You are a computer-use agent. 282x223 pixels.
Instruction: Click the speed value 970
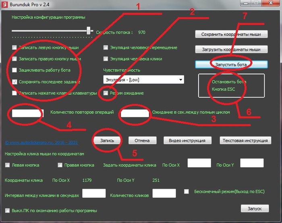tap(142, 33)
